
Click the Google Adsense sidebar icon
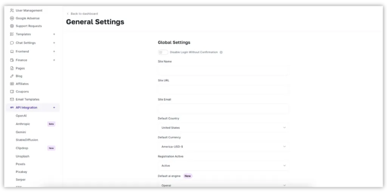click(12, 18)
